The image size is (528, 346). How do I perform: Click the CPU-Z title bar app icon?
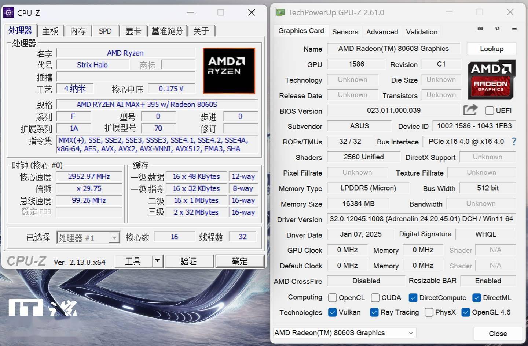point(8,13)
